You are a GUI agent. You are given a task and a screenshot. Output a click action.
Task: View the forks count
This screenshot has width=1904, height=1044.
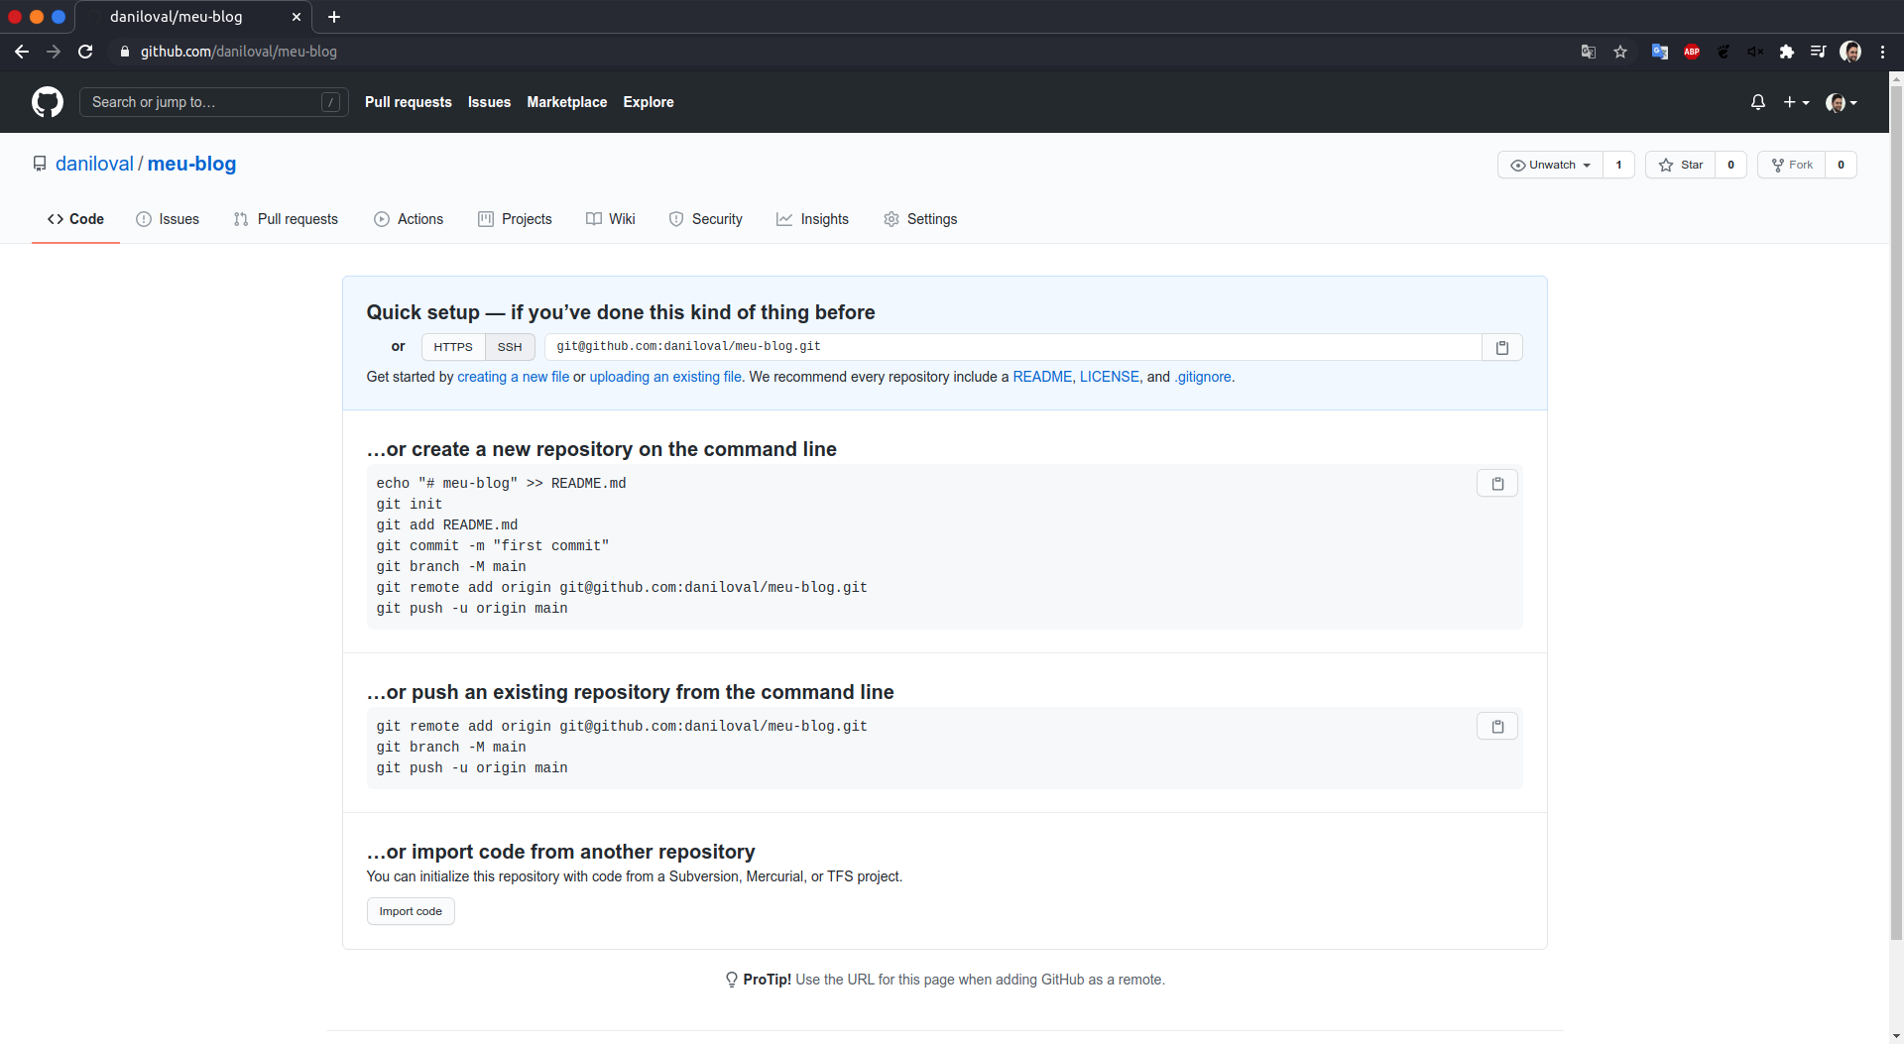[1841, 165]
